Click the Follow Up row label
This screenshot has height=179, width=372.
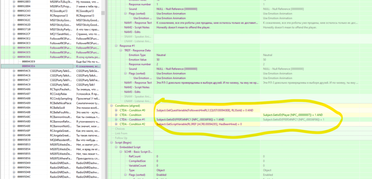pyautogui.click(x=121, y=138)
